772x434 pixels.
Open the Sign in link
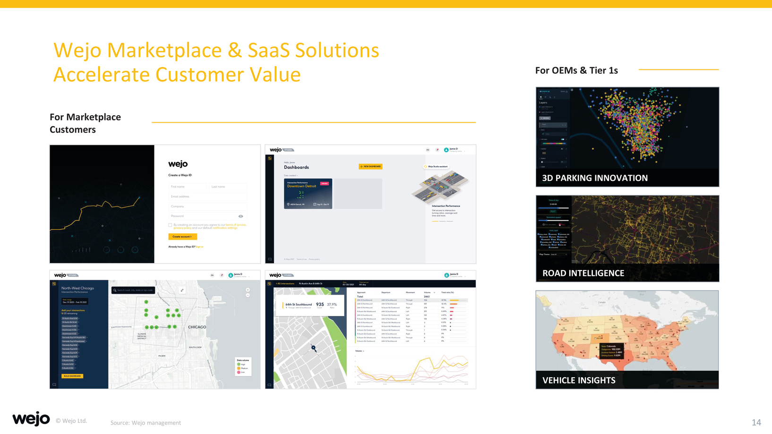tap(200, 247)
